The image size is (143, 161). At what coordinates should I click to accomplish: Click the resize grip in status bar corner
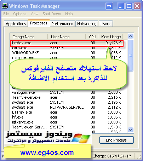pos(139,157)
